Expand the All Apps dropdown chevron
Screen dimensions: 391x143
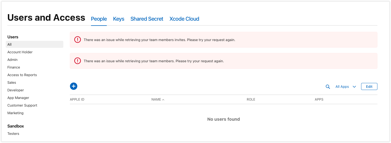coord(354,87)
